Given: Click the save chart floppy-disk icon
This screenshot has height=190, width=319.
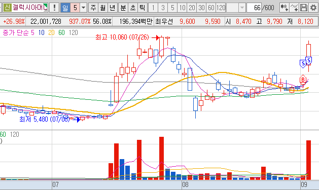Looking at the screenshot, I should [304, 8].
